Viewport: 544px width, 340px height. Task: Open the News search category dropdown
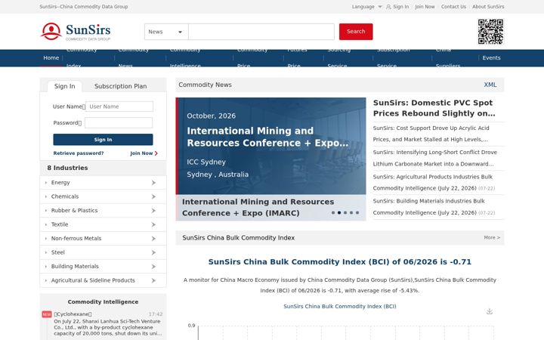(166, 32)
